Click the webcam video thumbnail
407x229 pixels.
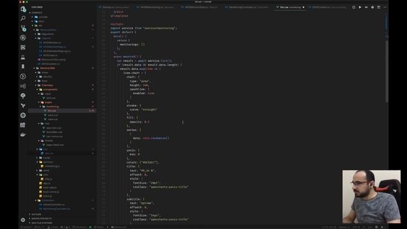click(x=371, y=197)
